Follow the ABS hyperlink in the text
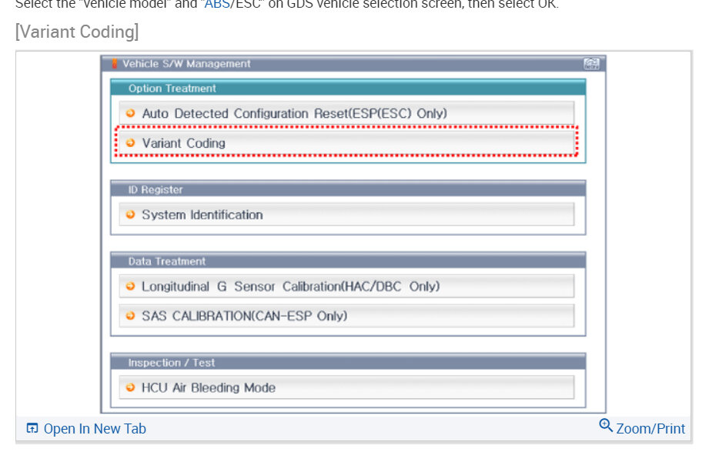 [216, 4]
